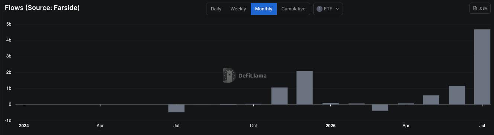Select the Monthly tab
Image resolution: width=494 pixels, height=135 pixels.
pyautogui.click(x=264, y=9)
